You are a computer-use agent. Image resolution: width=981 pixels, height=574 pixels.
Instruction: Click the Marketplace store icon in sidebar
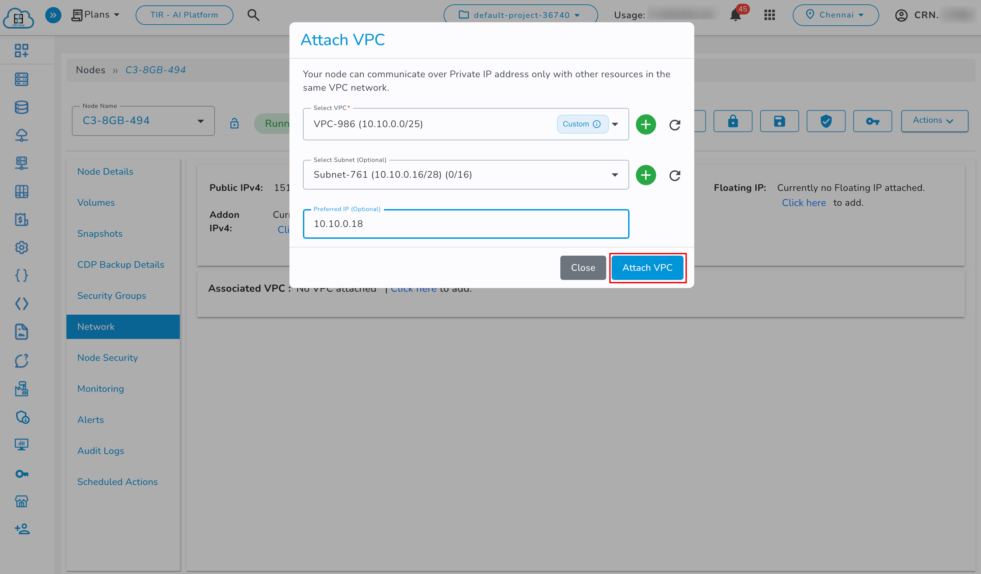[x=21, y=501]
